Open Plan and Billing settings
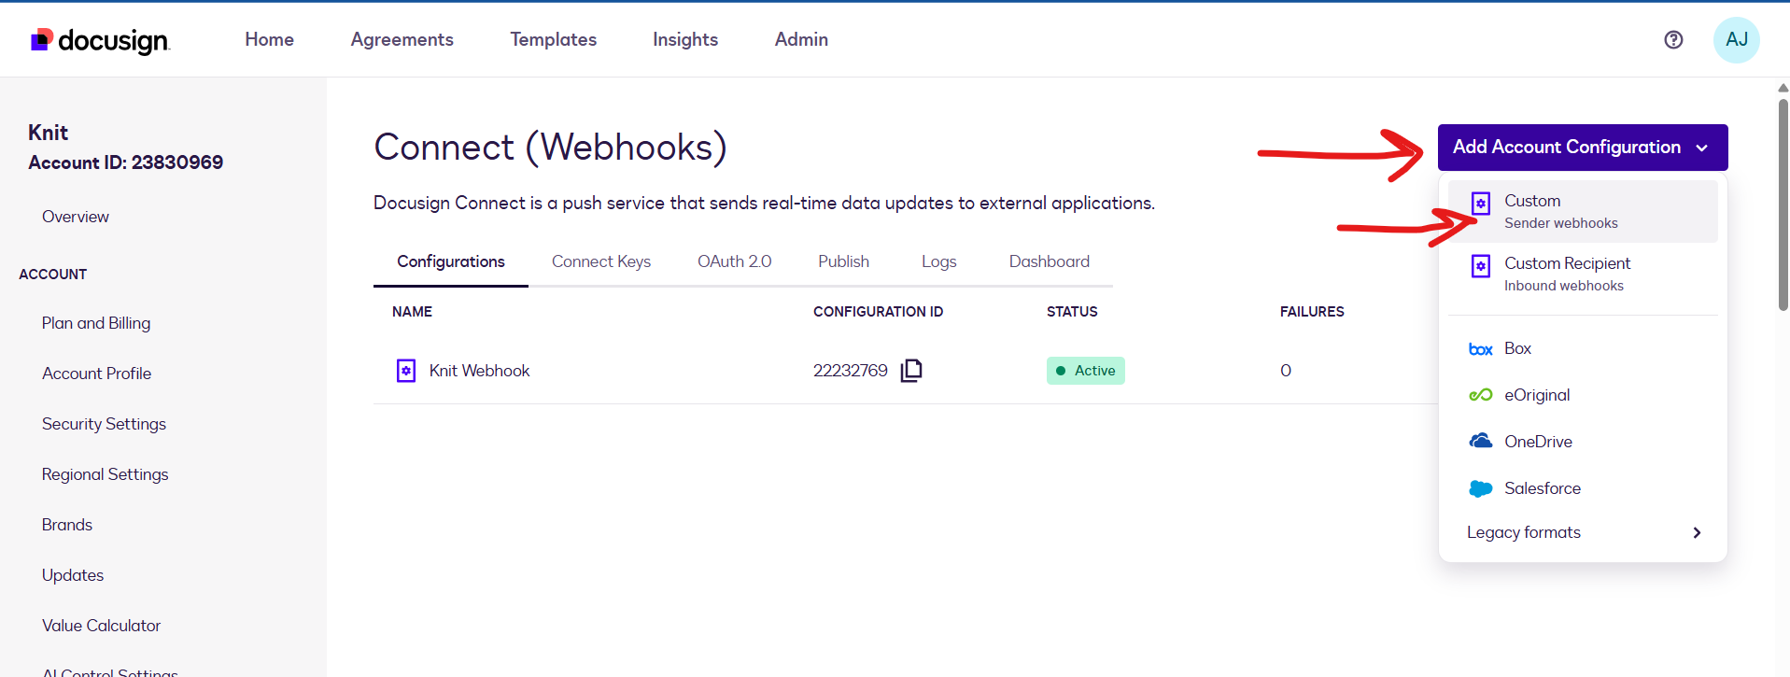This screenshot has height=677, width=1790. click(96, 323)
